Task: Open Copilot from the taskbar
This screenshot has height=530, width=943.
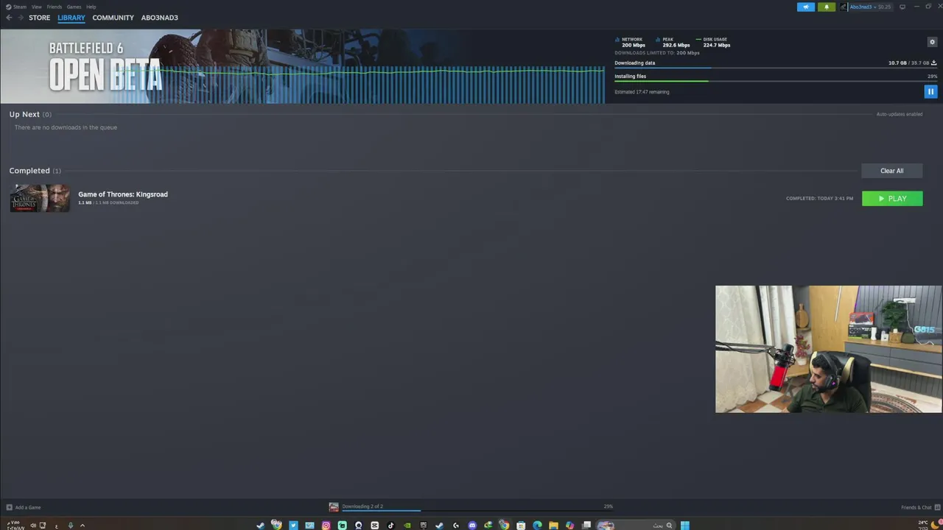Action: (x=569, y=525)
